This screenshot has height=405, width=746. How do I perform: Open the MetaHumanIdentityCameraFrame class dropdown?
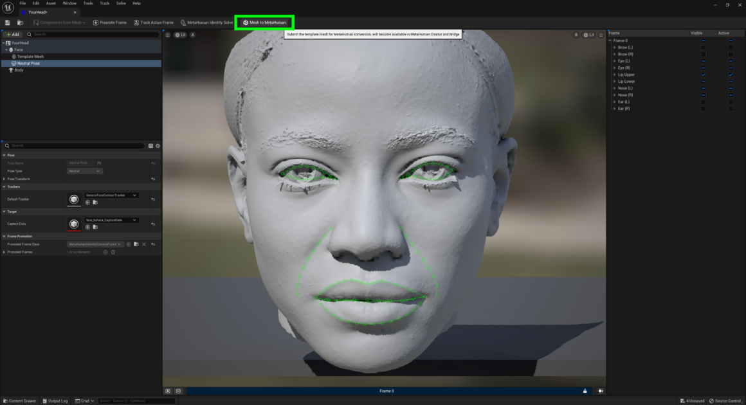point(95,244)
